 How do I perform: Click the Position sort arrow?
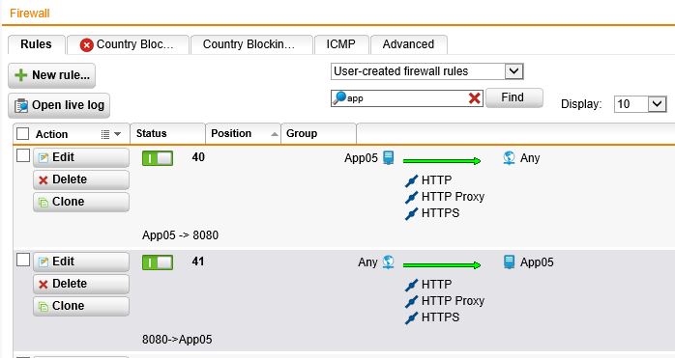275,134
